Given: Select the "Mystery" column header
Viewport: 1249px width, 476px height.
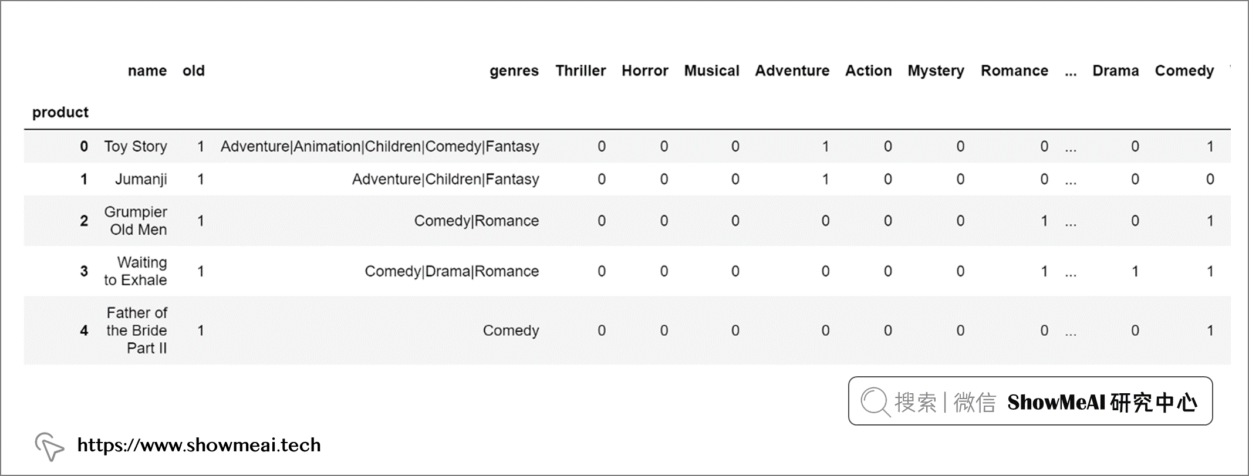Looking at the screenshot, I should [936, 71].
